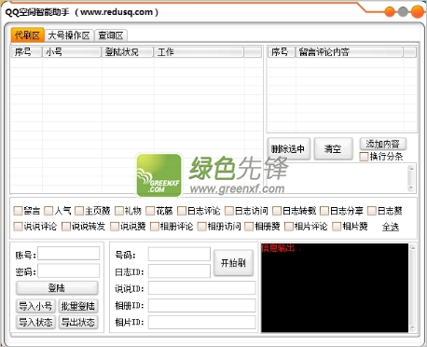
Task: Tick the 说说评论 checkbox
Action: click(x=18, y=227)
